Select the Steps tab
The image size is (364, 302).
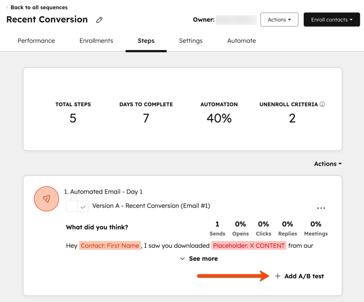coord(146,41)
